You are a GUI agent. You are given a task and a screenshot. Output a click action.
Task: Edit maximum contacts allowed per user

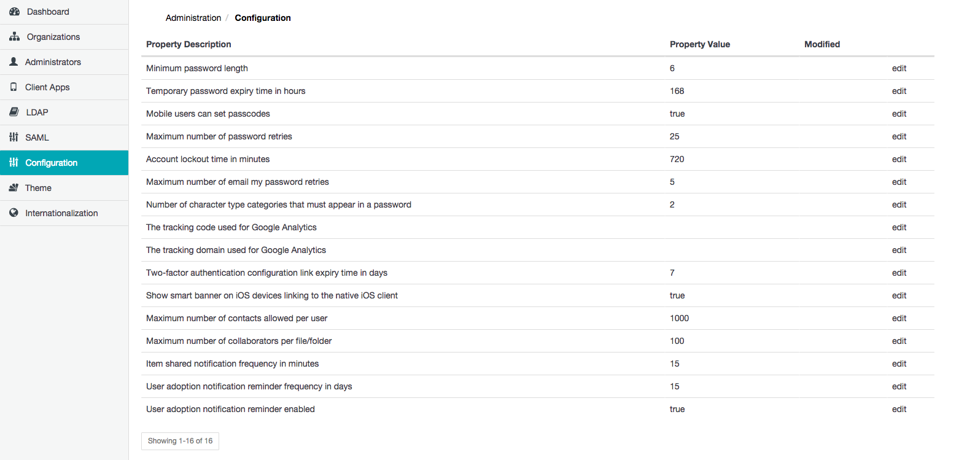(899, 318)
